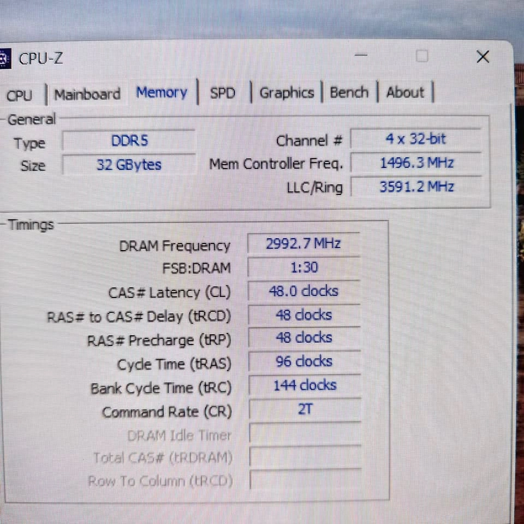Click the LLC/Ring label

point(314,188)
